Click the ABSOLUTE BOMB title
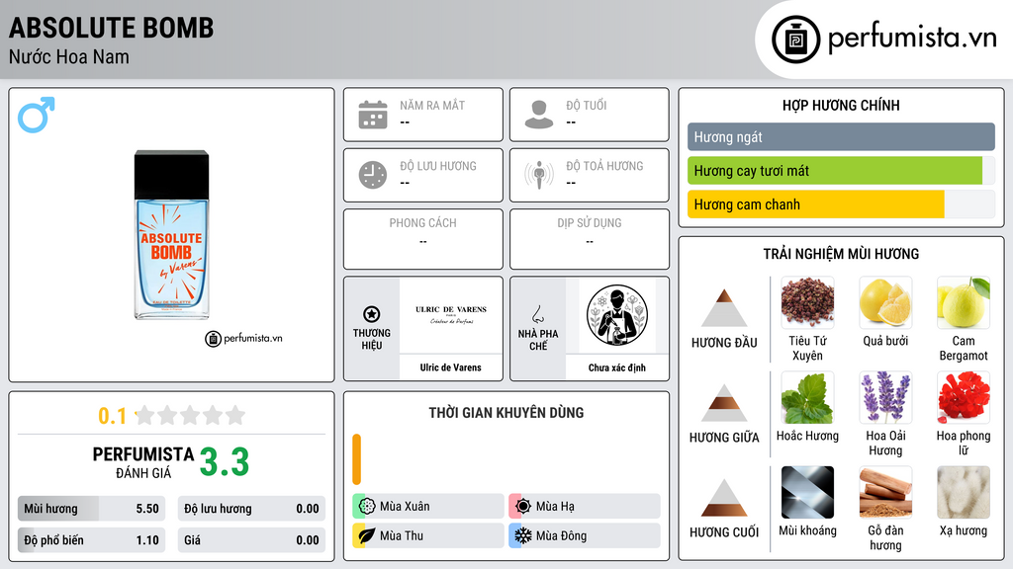1013x569 pixels. click(x=111, y=28)
